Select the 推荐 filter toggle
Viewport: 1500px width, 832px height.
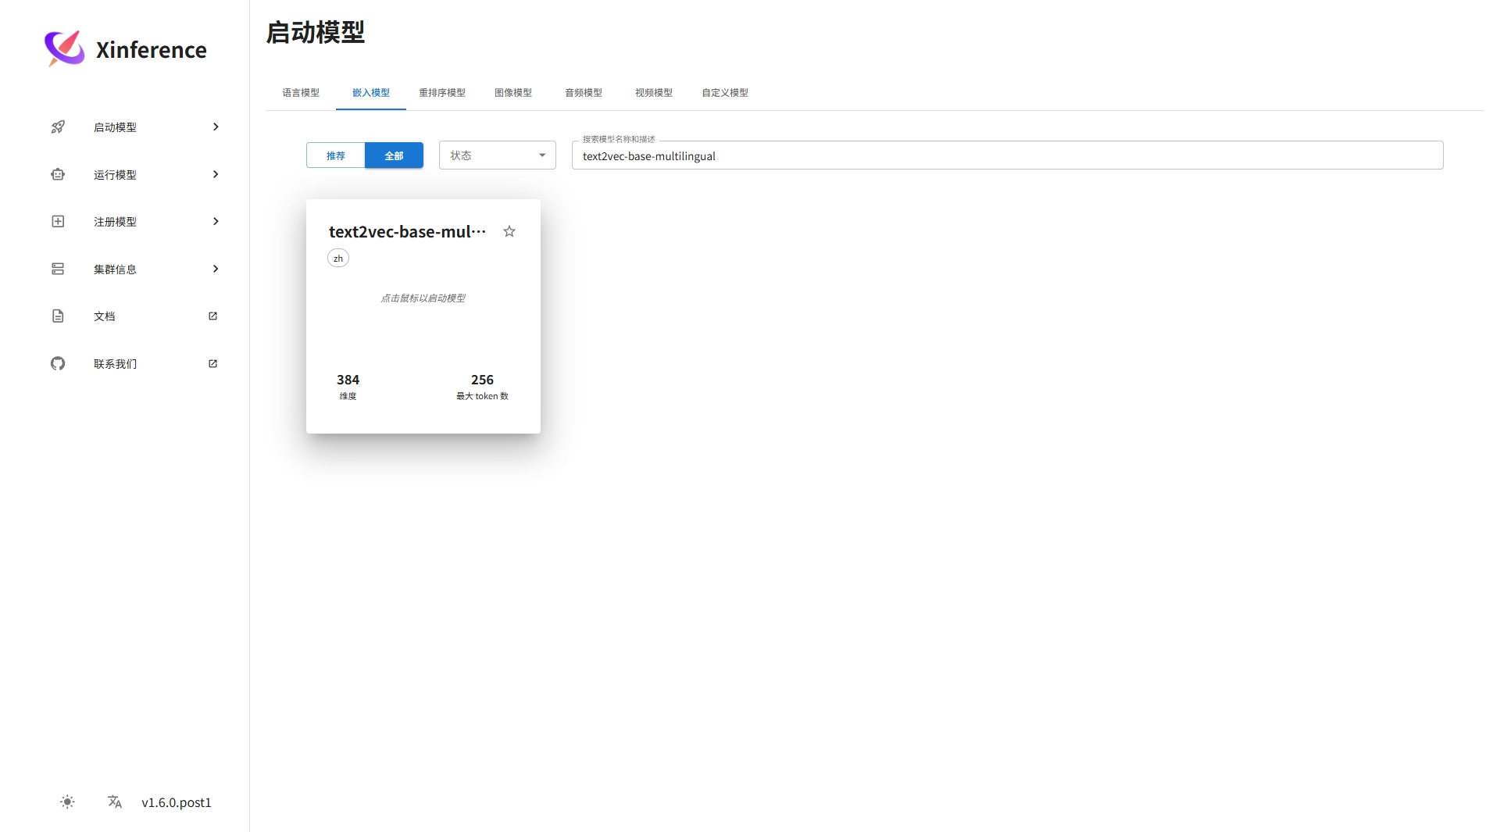[x=335, y=155]
